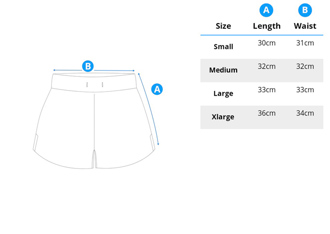Image resolution: width=330 pixels, height=234 pixels.
Task: Click the Large size row label
Action: (x=223, y=93)
